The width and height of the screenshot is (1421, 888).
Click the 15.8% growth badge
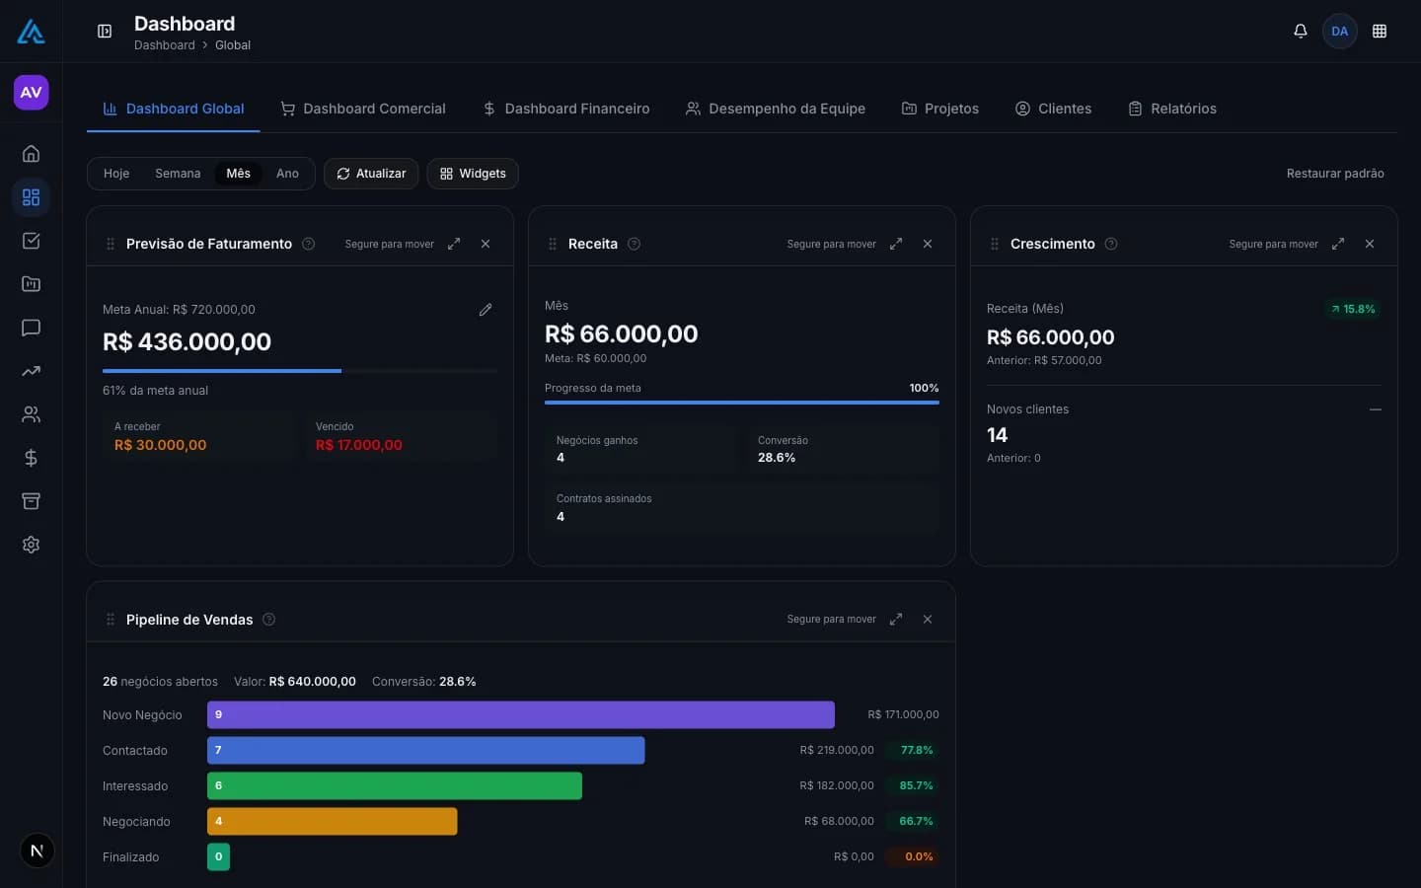coord(1353,309)
